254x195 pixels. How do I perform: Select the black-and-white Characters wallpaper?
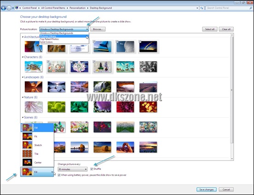point(148,67)
